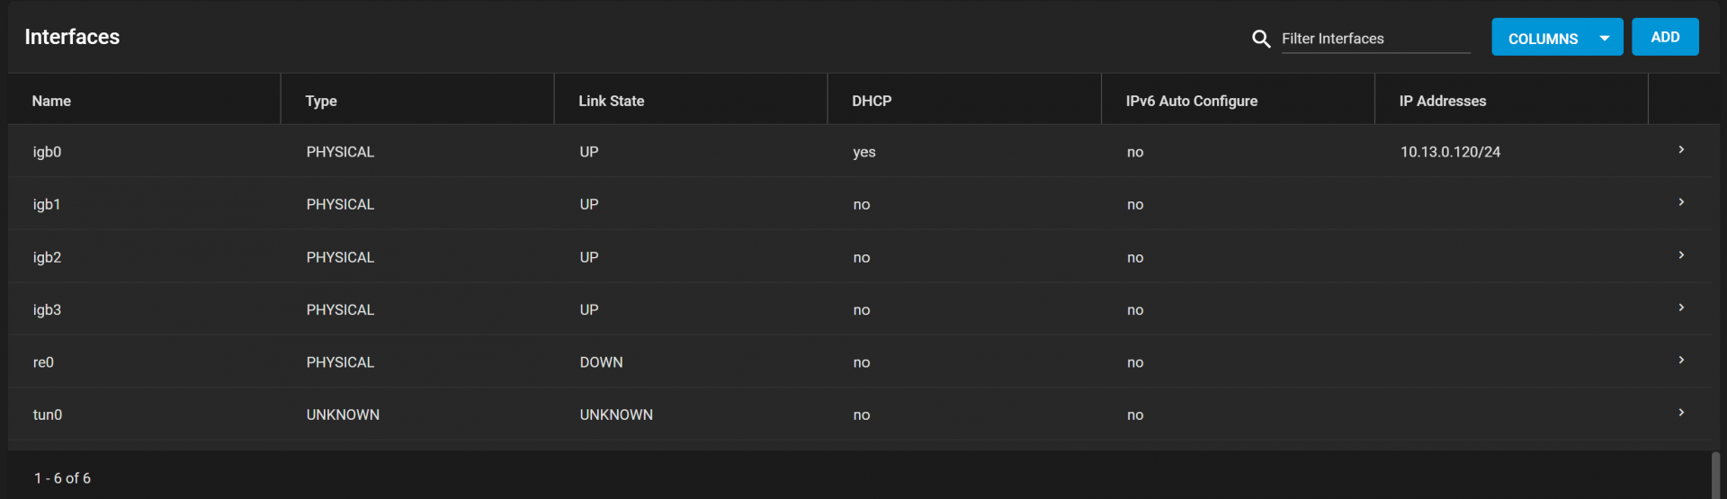Screen dimensions: 1727x499
Task: Sort by DHCP column header
Action: [872, 101]
